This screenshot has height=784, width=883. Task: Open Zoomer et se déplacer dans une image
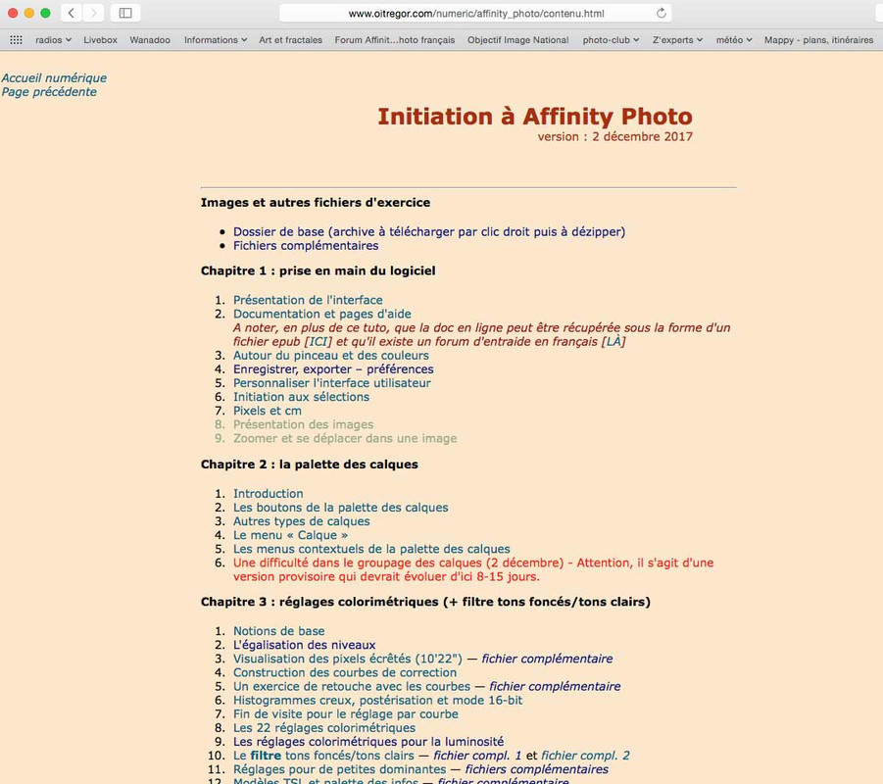(345, 438)
